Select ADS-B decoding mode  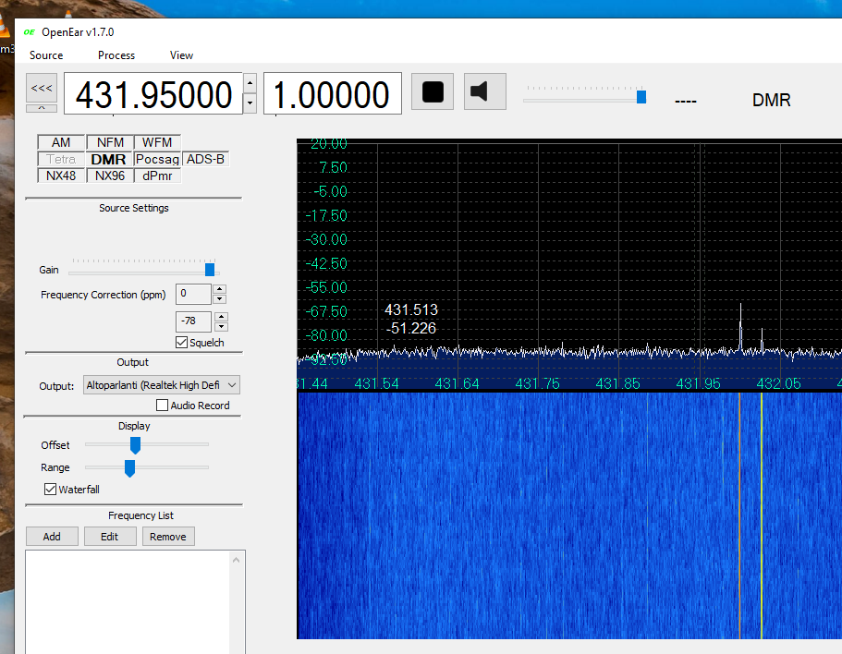pos(206,159)
